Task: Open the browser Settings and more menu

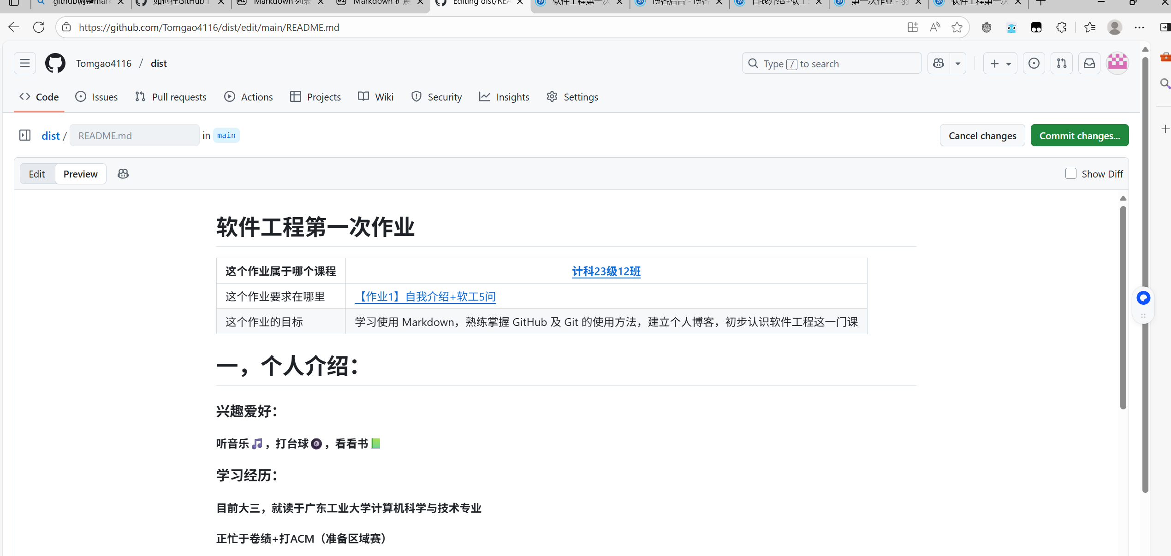Action: 1139,27
